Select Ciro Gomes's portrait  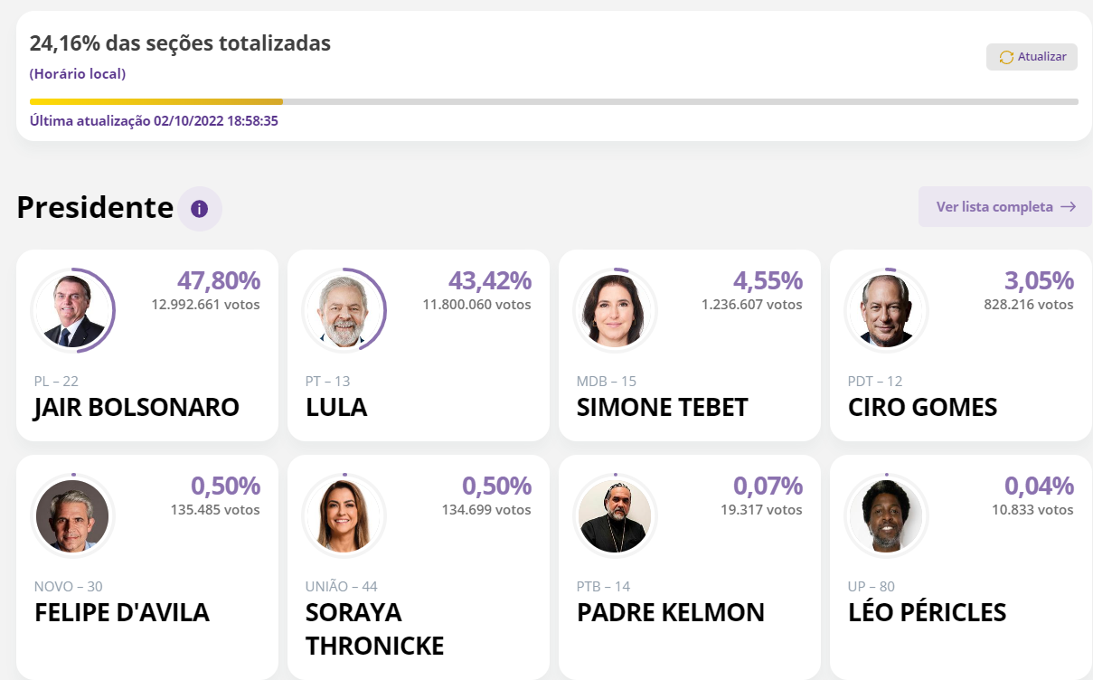pyautogui.click(x=886, y=310)
